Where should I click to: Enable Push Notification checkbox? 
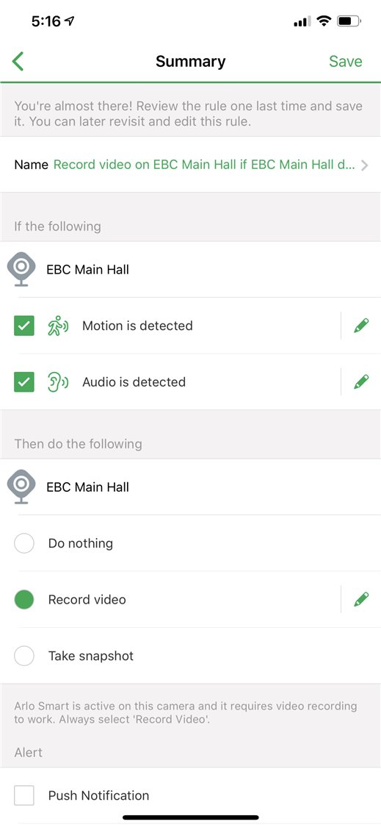23,795
